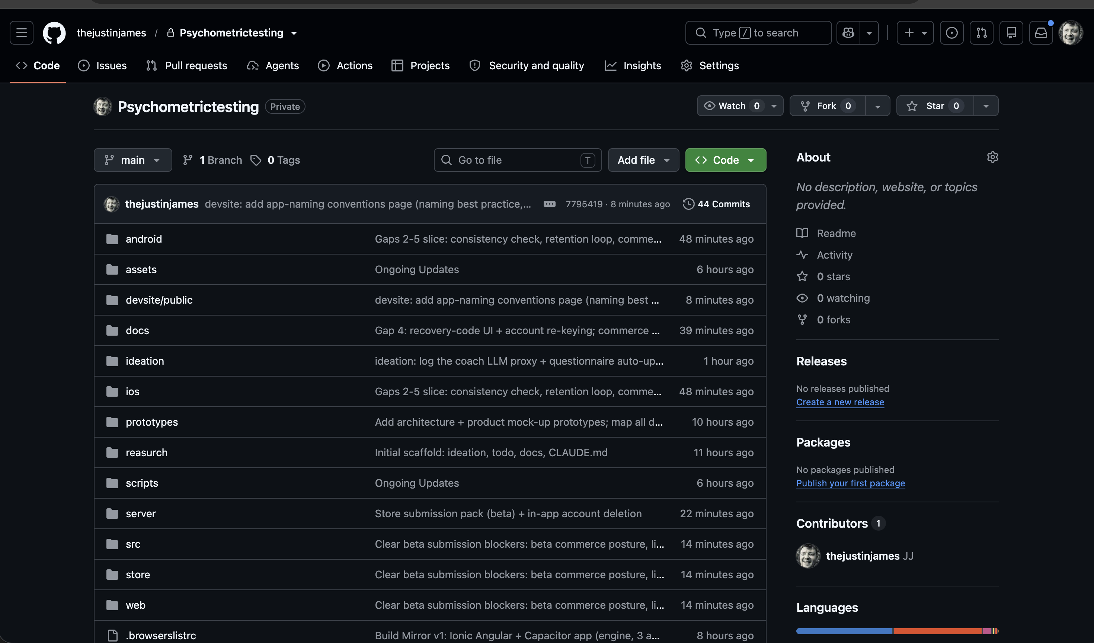Image resolution: width=1094 pixels, height=643 pixels.
Task: Open the global navigation hamburger menu
Action: 21,33
